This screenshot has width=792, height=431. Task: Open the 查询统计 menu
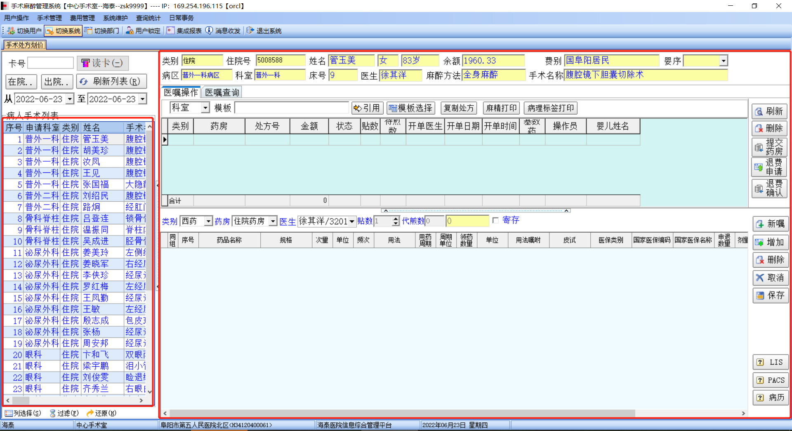pos(148,18)
